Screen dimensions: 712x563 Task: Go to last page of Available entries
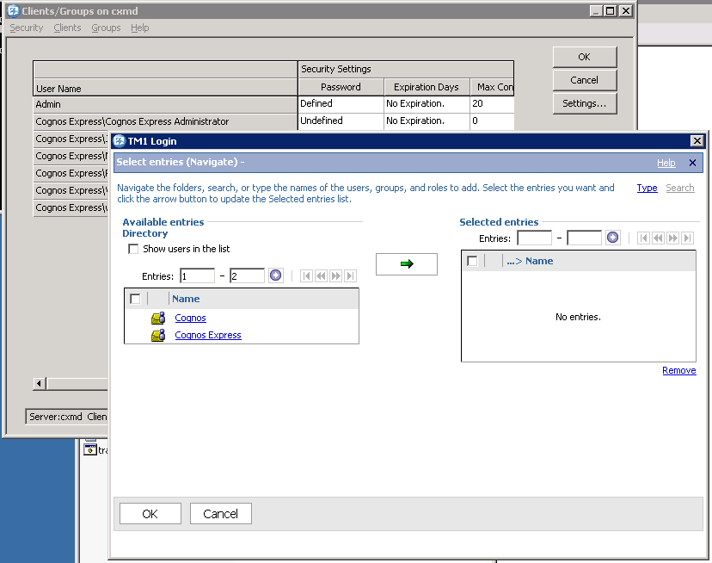pos(350,275)
